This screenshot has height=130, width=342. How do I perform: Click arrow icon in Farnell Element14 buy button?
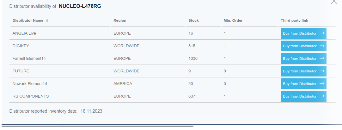click(x=322, y=59)
